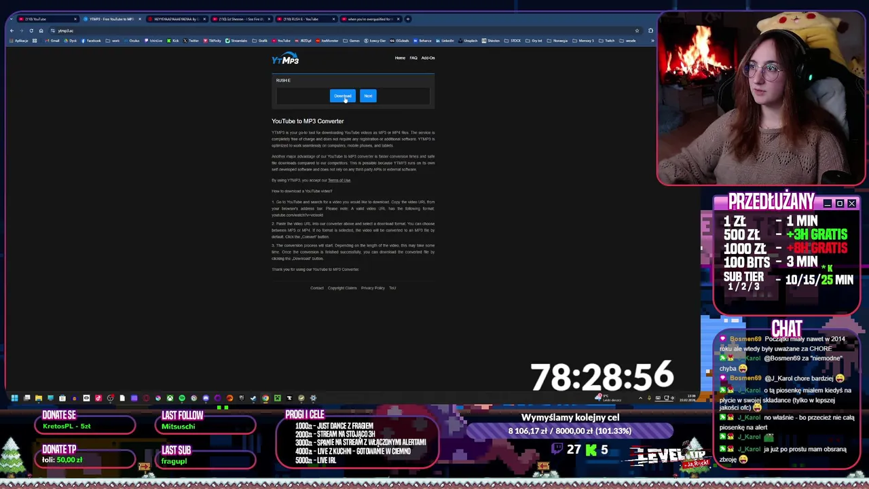The width and height of the screenshot is (869, 489).
Task: Open the FAQ menu item on YTMP3
Action: click(413, 58)
